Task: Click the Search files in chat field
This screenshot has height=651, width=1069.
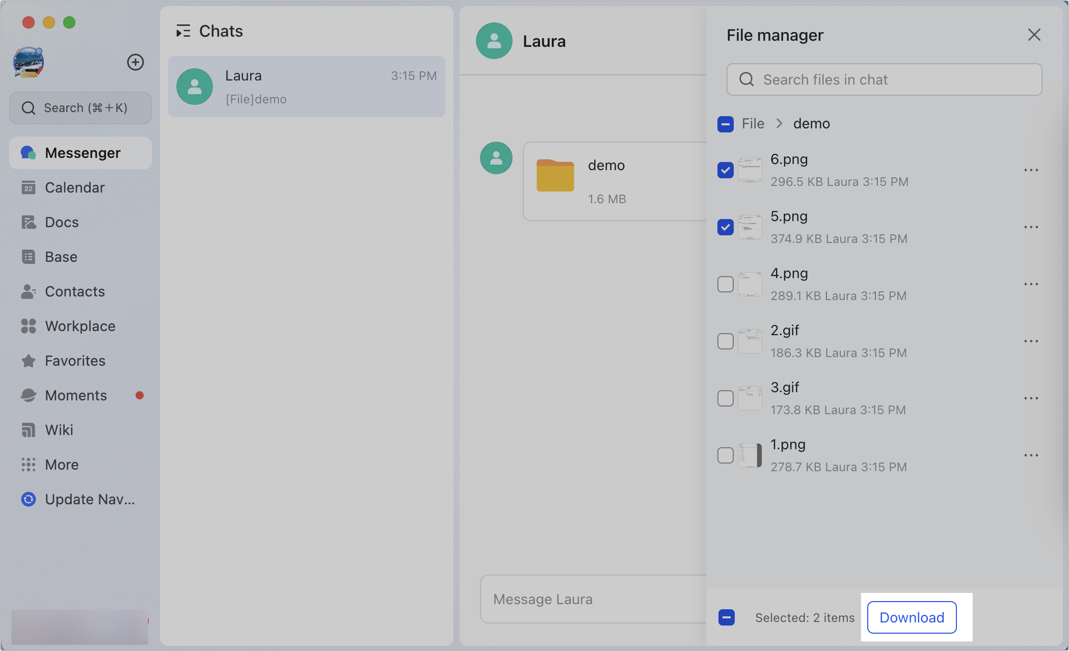Action: [x=884, y=79]
